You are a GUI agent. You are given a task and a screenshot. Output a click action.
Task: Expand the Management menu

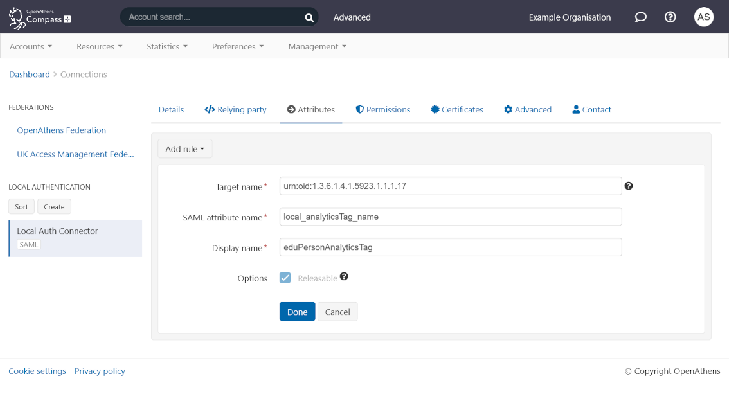(x=316, y=46)
